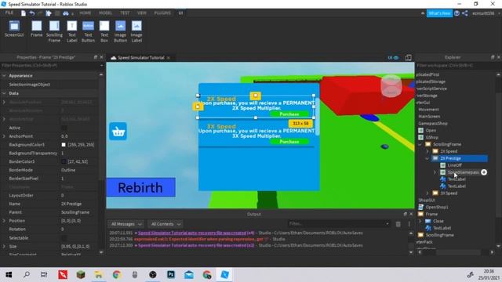This screenshot has width=502, height=282.
Task: Click the binoculars find icon in quick access bar
Action: click(66, 13)
